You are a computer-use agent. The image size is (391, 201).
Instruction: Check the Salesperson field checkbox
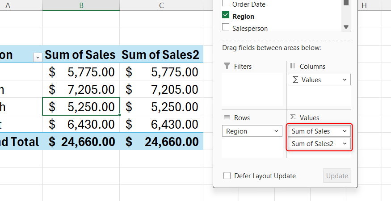(226, 27)
